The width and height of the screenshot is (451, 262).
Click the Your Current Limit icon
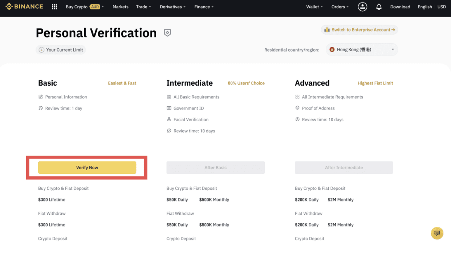point(42,50)
